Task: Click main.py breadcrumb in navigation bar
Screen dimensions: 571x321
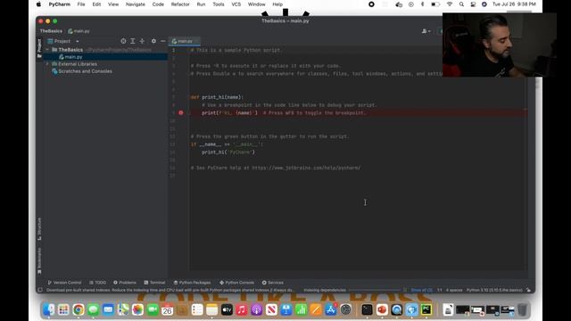Action: [79, 31]
